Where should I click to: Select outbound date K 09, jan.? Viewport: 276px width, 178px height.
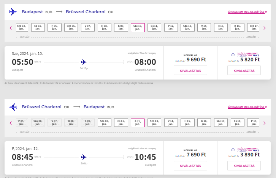(x=121, y=28)
